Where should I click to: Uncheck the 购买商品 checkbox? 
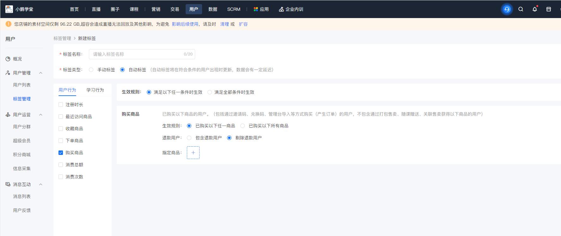[x=61, y=153]
